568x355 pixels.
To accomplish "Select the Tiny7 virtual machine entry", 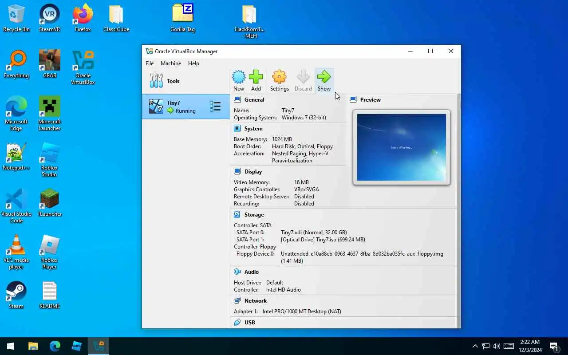I will tap(186, 106).
